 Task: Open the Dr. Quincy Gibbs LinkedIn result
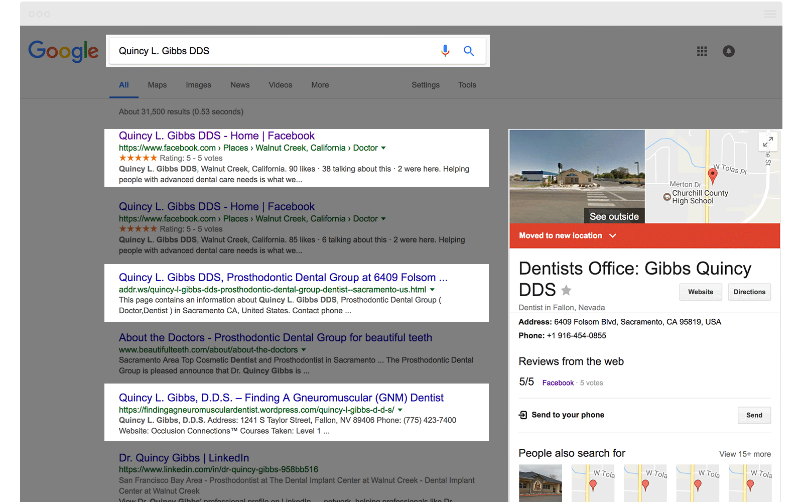point(184,458)
